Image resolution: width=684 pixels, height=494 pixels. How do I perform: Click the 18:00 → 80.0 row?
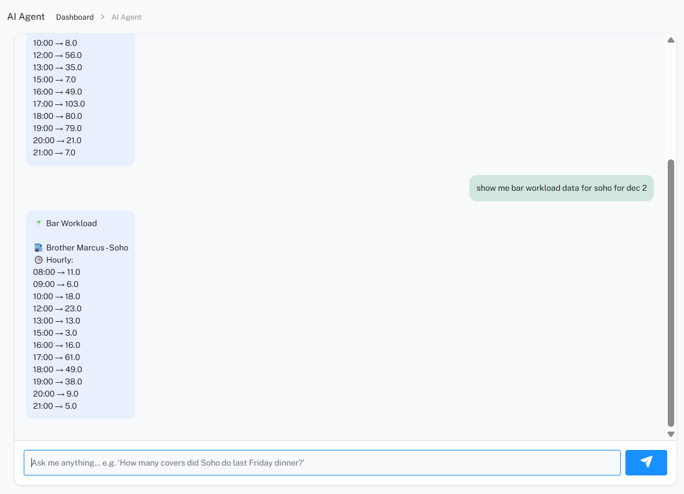point(57,117)
